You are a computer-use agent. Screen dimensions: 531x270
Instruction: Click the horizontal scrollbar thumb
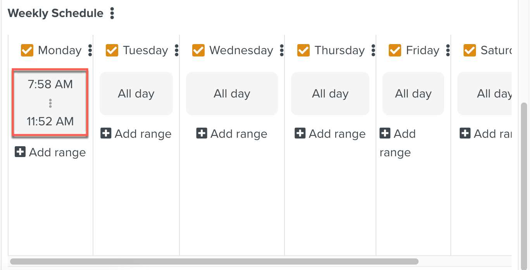(214, 261)
